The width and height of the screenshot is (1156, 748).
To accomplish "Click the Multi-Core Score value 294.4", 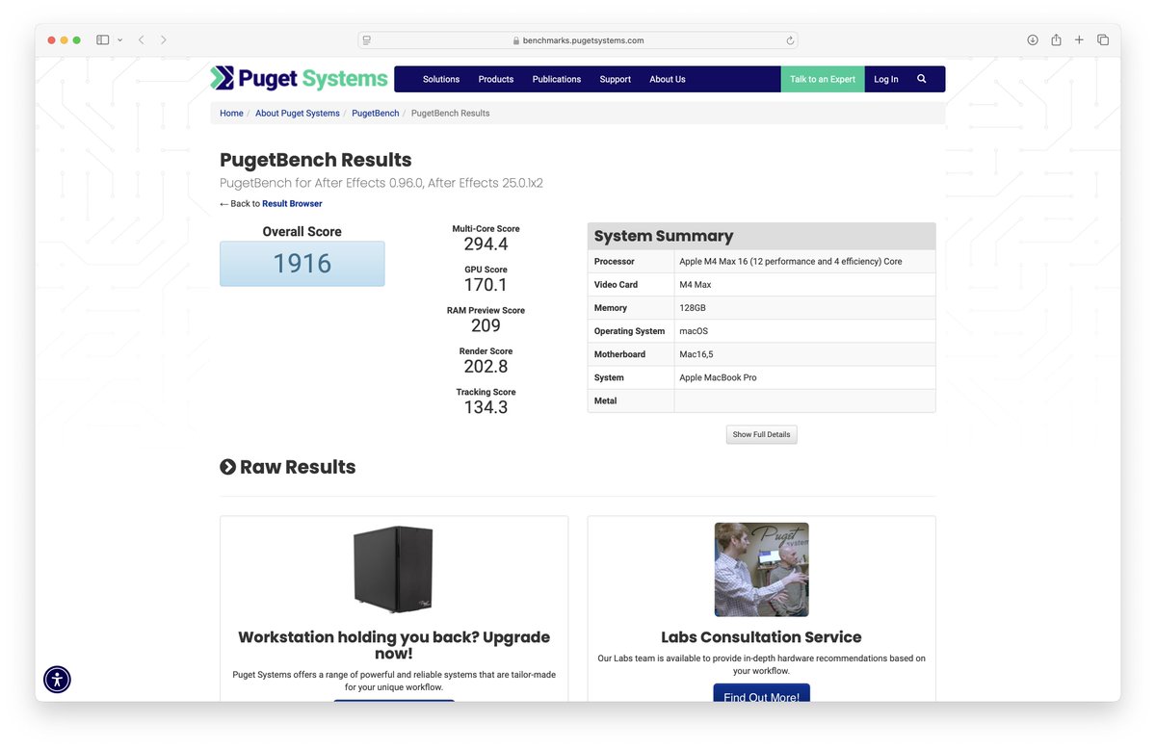I will tap(486, 245).
